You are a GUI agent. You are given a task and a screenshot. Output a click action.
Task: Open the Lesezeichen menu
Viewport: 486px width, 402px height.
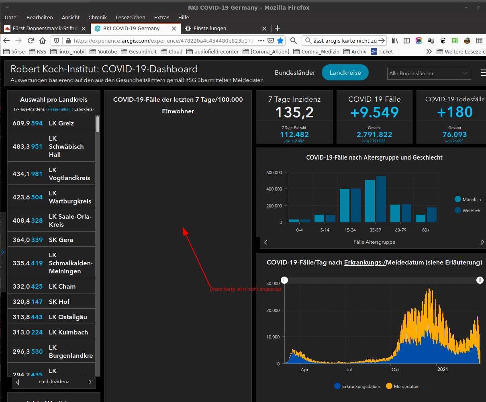click(x=130, y=17)
